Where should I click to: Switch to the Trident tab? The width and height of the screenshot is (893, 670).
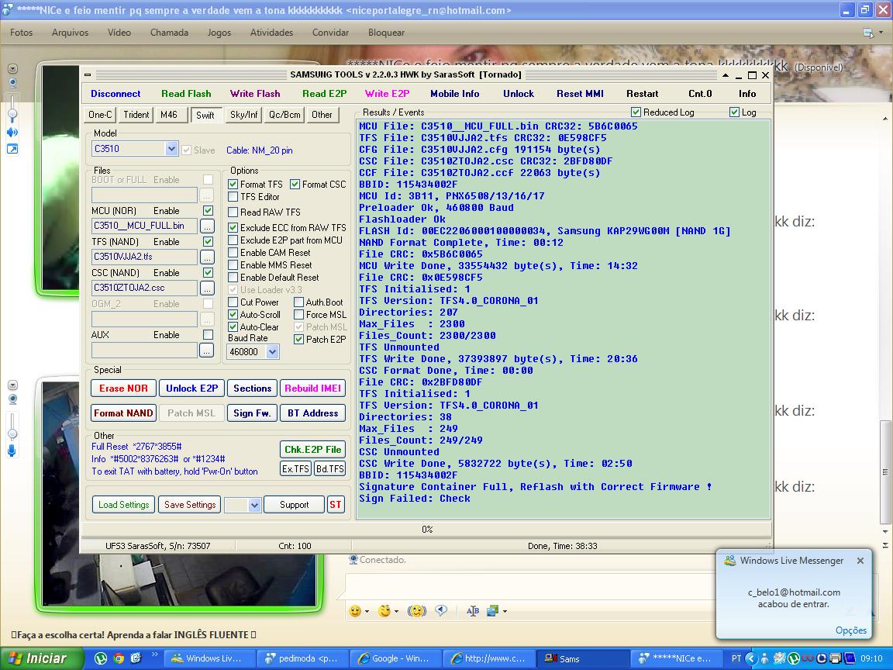tap(136, 115)
